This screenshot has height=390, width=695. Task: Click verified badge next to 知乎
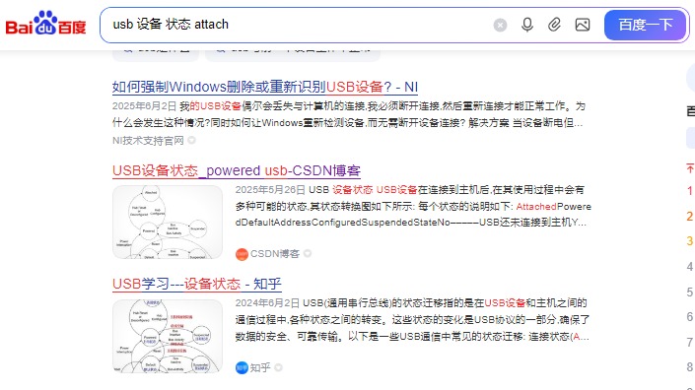coord(278,367)
